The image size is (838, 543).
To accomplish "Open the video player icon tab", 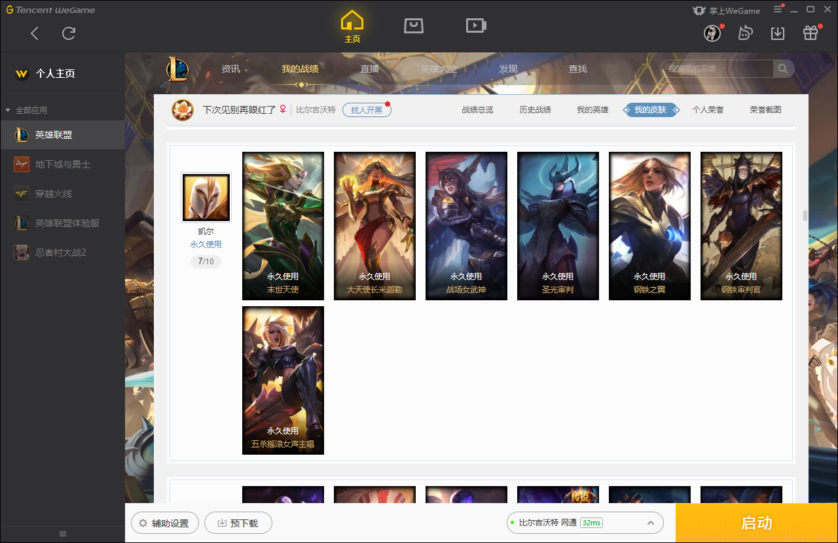I will [476, 26].
